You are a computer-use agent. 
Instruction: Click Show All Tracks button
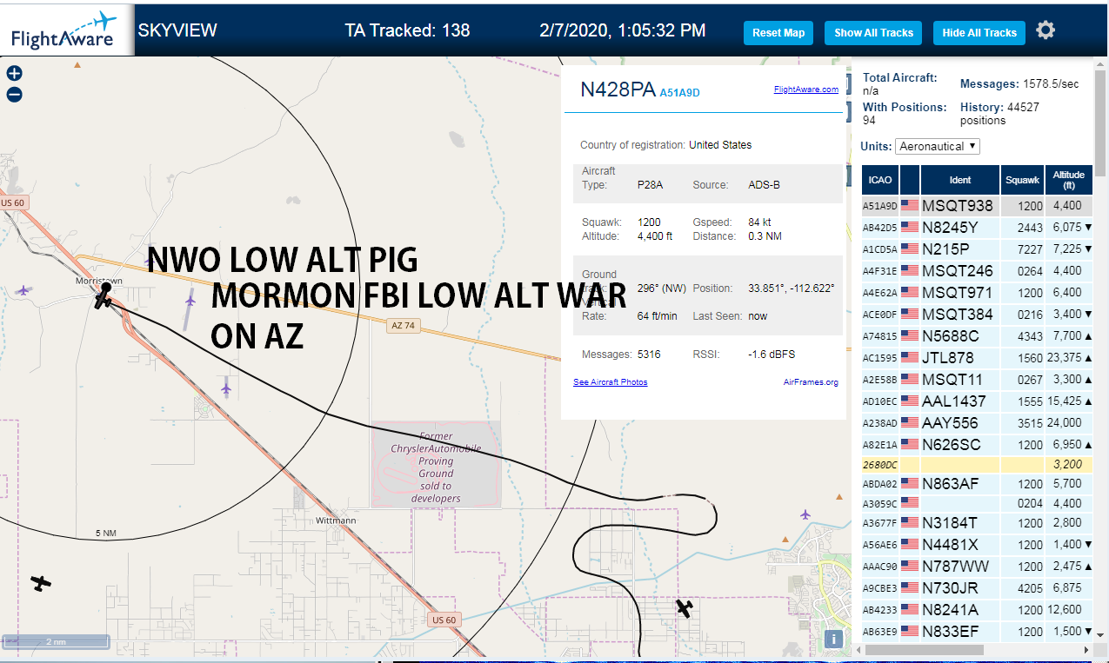[873, 33]
